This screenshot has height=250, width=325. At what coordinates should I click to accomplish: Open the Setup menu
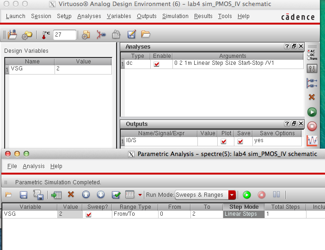point(64,16)
